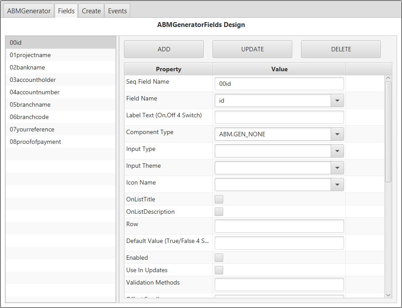Screen dimensions: 402x308
Task: Open the Icon Name dropdown
Action: [x=337, y=185]
